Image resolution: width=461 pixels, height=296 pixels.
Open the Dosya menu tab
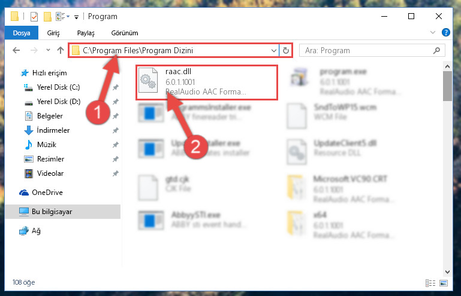(22, 33)
